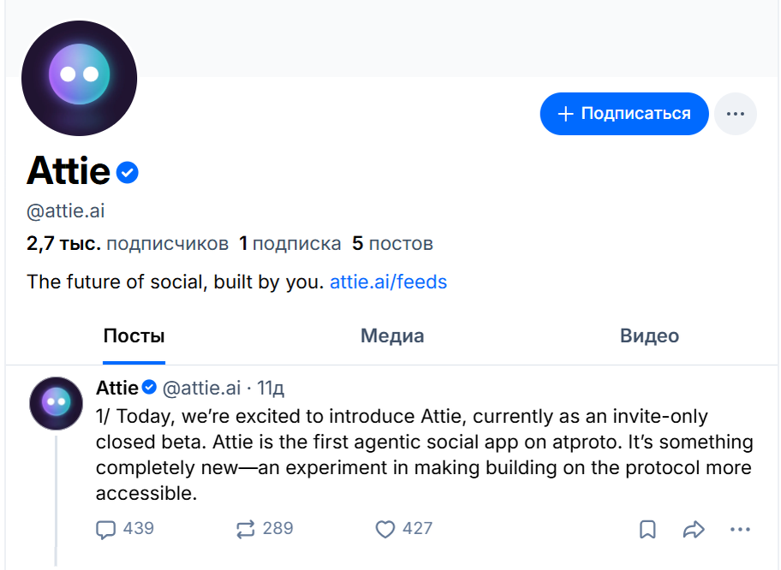This screenshot has height=570, width=781.
Task: Switch to the Медиа tab
Action: pos(392,335)
